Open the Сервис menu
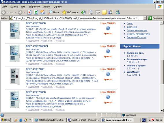Screen dimensions: 164x123 click(46, 7)
